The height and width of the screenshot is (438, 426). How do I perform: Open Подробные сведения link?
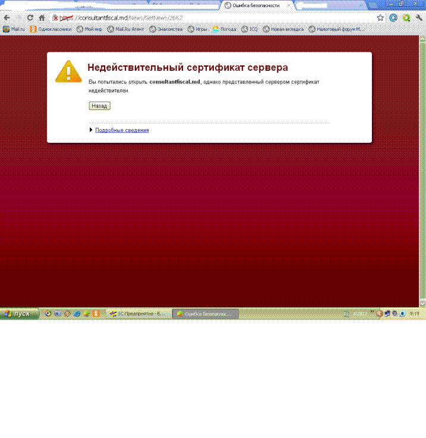tap(122, 130)
